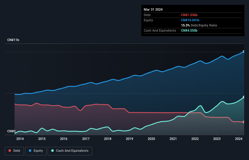Click the 2019 x-axis label
Viewport: 249px width, 160px height.
pos(130,139)
